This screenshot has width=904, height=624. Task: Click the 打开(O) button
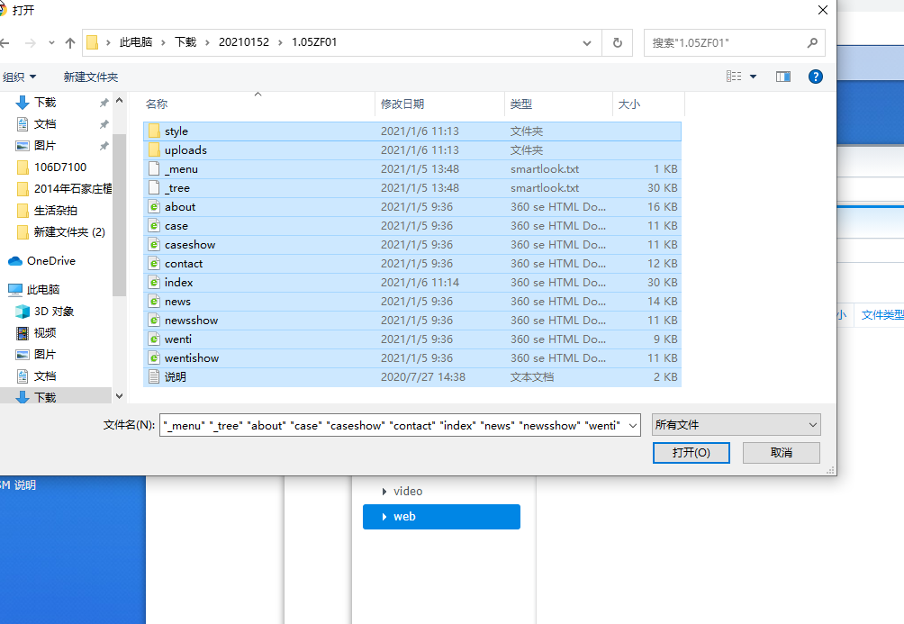point(691,453)
